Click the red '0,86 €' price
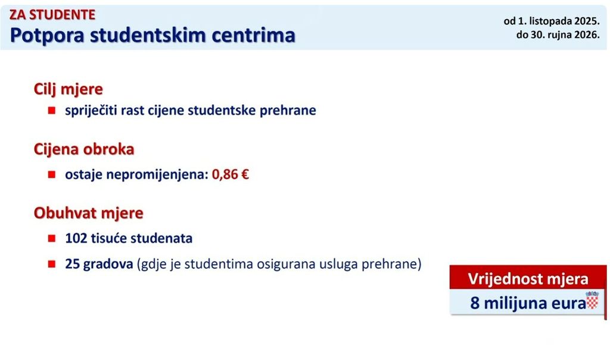The width and height of the screenshot is (610, 345). tap(230, 175)
